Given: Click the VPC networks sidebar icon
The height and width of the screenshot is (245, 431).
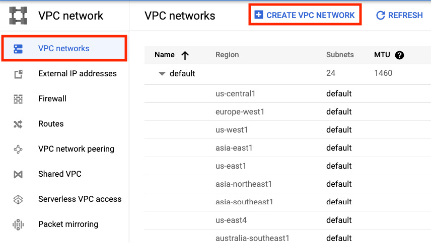Looking at the screenshot, I should click(18, 49).
